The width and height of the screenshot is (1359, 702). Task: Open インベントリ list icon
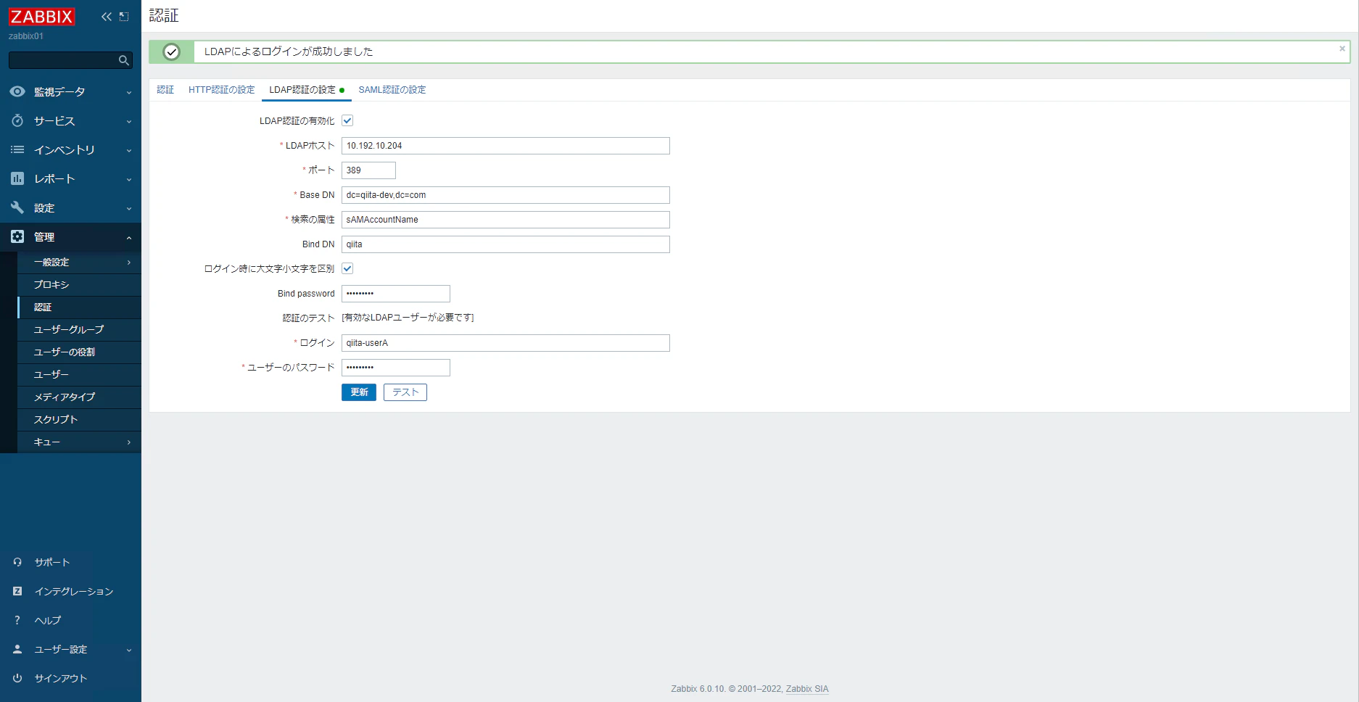pos(17,149)
